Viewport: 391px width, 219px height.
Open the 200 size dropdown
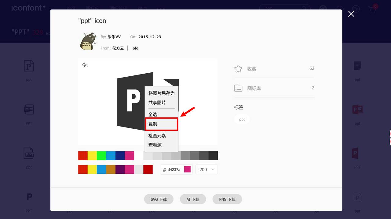(206, 169)
